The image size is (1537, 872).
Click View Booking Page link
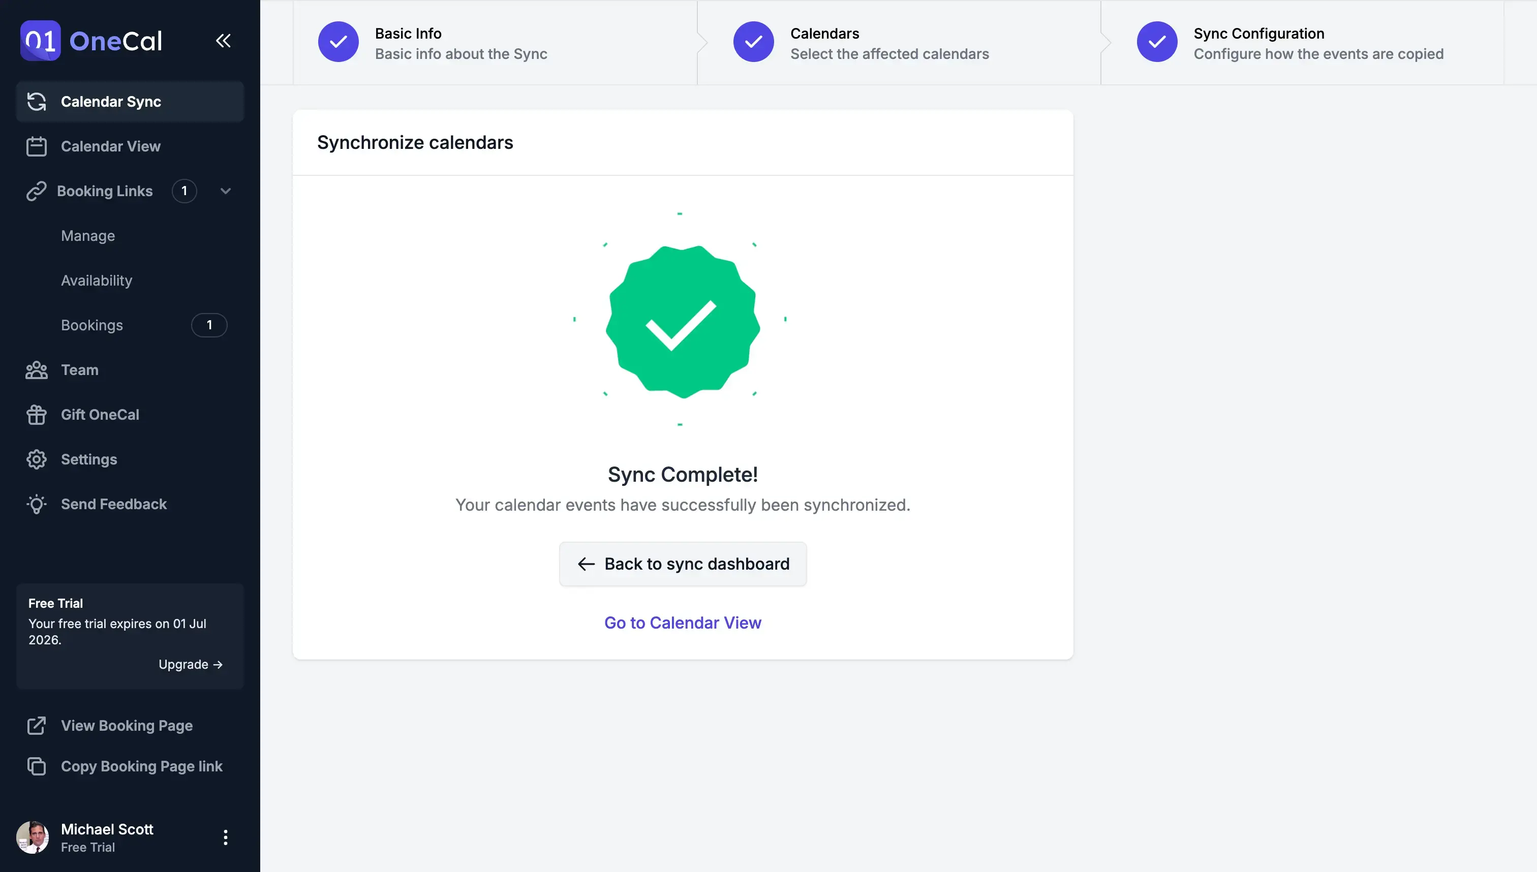[127, 726]
